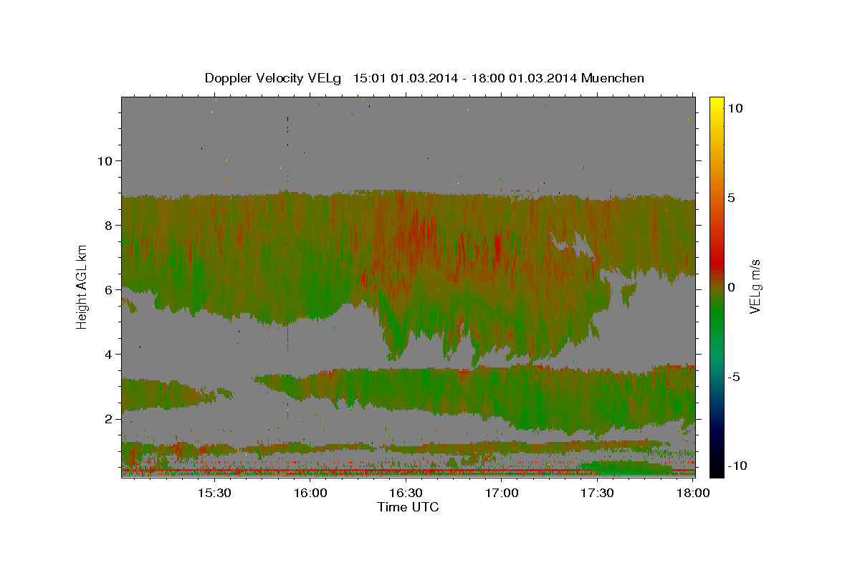Click the '18:00' time tick label
The width and height of the screenshot is (860, 573).
coord(692,493)
